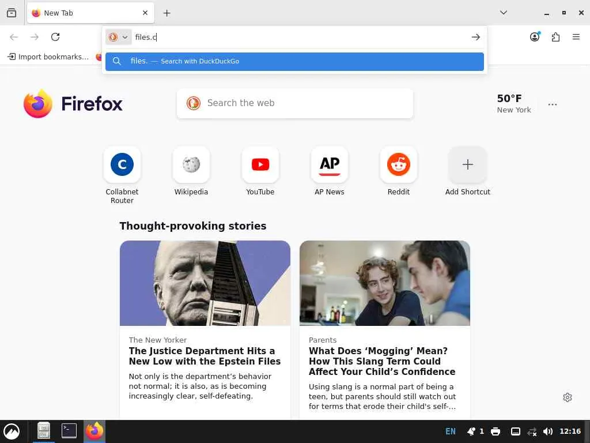Open the taskbar start menu logo
The image size is (590, 443).
coord(12,431)
